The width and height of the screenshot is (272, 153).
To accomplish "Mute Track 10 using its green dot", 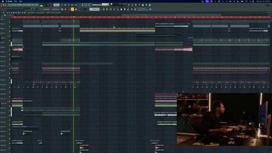I will click(x=9, y=59).
